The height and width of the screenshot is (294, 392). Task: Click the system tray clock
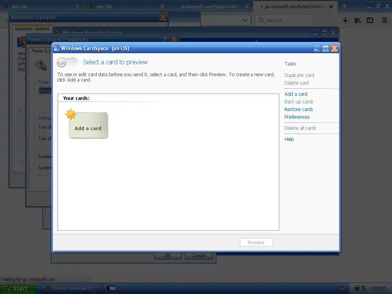click(378, 288)
